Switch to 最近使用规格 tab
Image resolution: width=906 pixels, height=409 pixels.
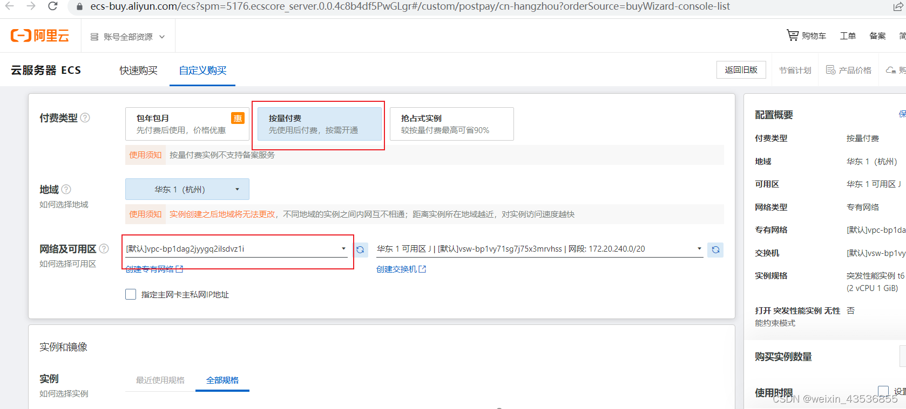[x=160, y=380]
